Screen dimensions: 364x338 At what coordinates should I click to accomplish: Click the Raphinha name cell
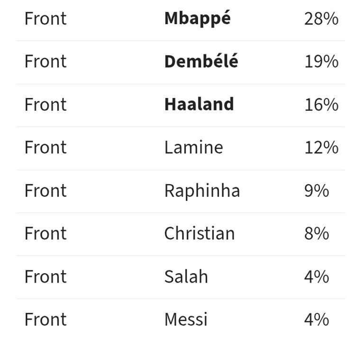point(202,191)
